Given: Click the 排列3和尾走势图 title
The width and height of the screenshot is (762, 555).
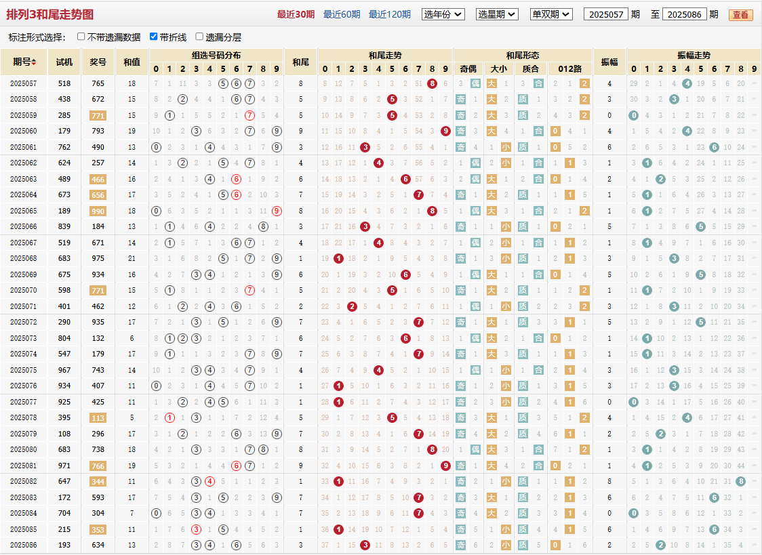Looking at the screenshot, I should (50, 14).
